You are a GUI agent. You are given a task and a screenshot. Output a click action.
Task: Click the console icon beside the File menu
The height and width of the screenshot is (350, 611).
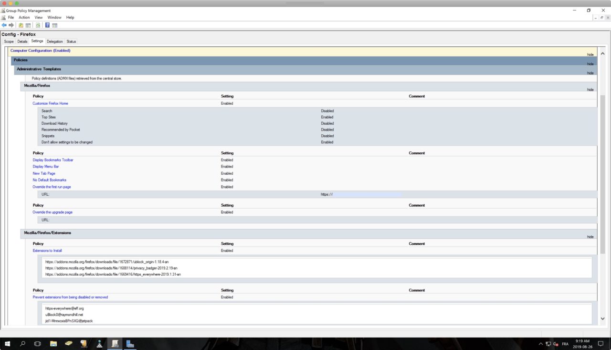click(x=3, y=17)
